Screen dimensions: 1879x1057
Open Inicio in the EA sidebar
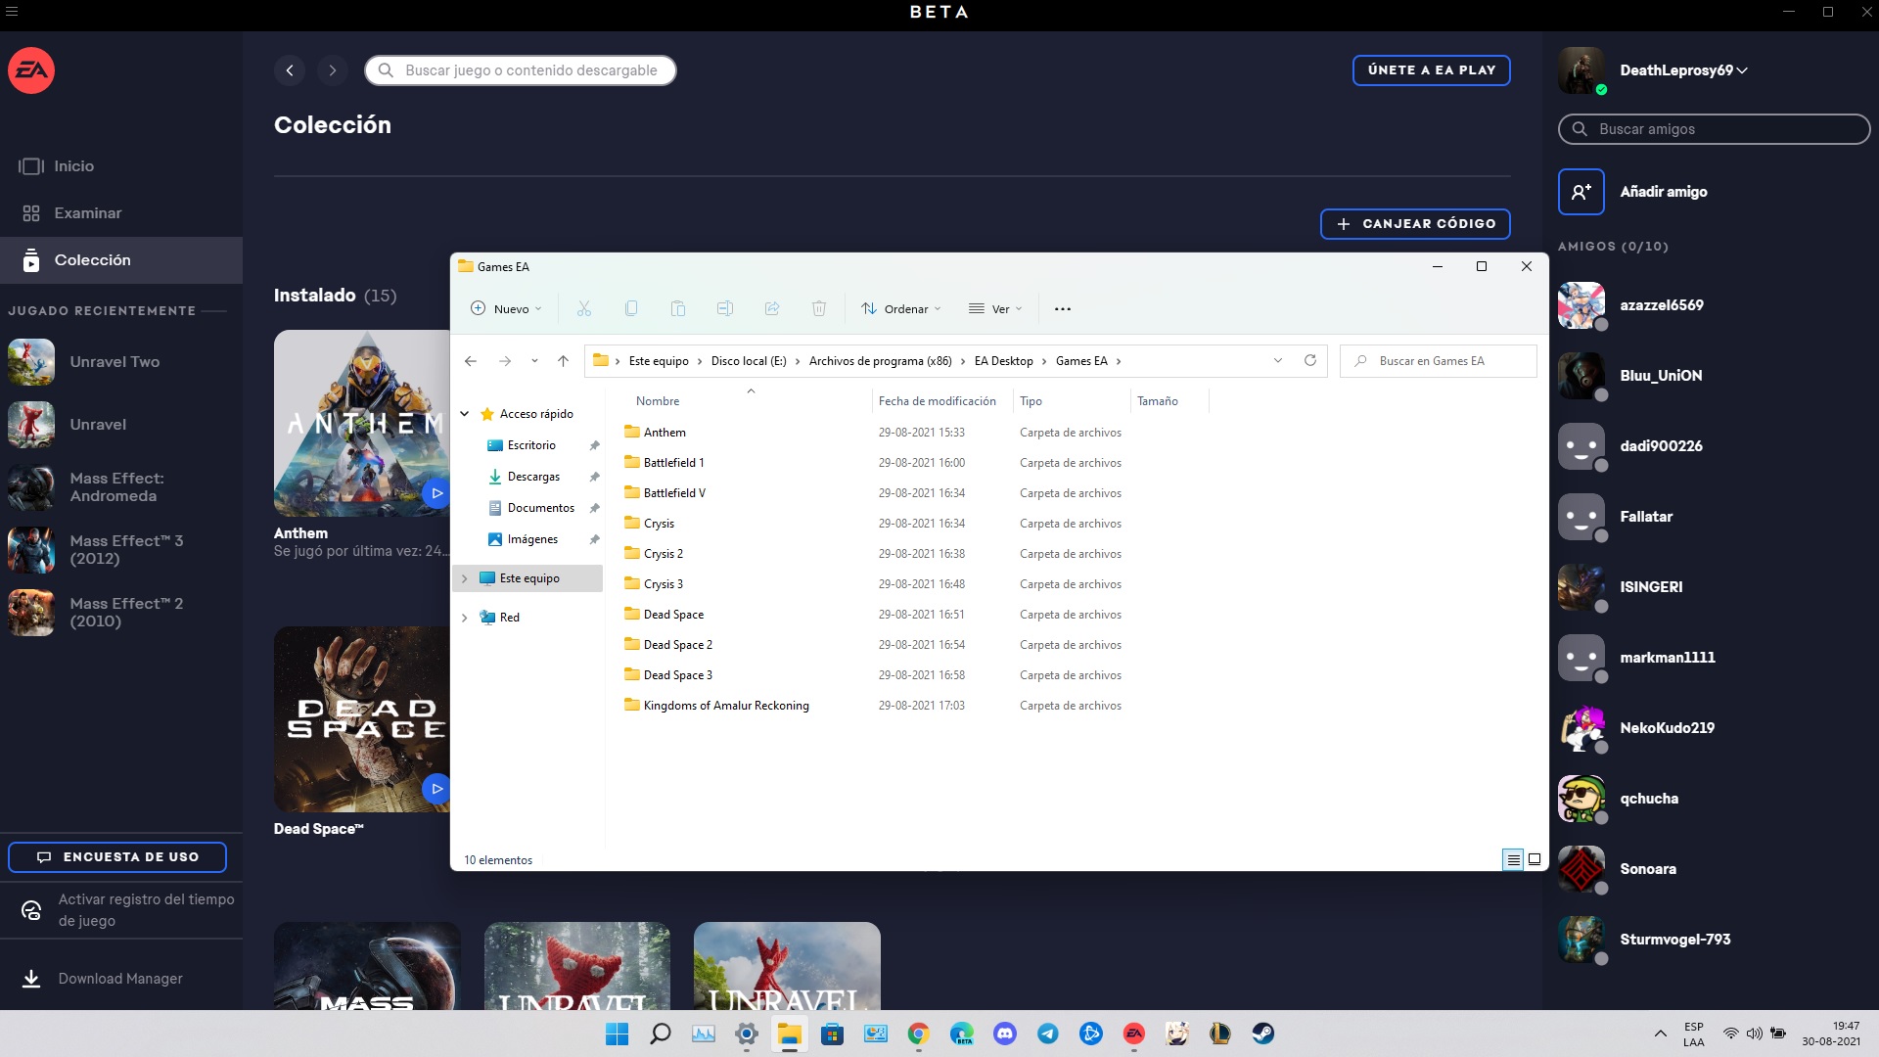tap(121, 166)
